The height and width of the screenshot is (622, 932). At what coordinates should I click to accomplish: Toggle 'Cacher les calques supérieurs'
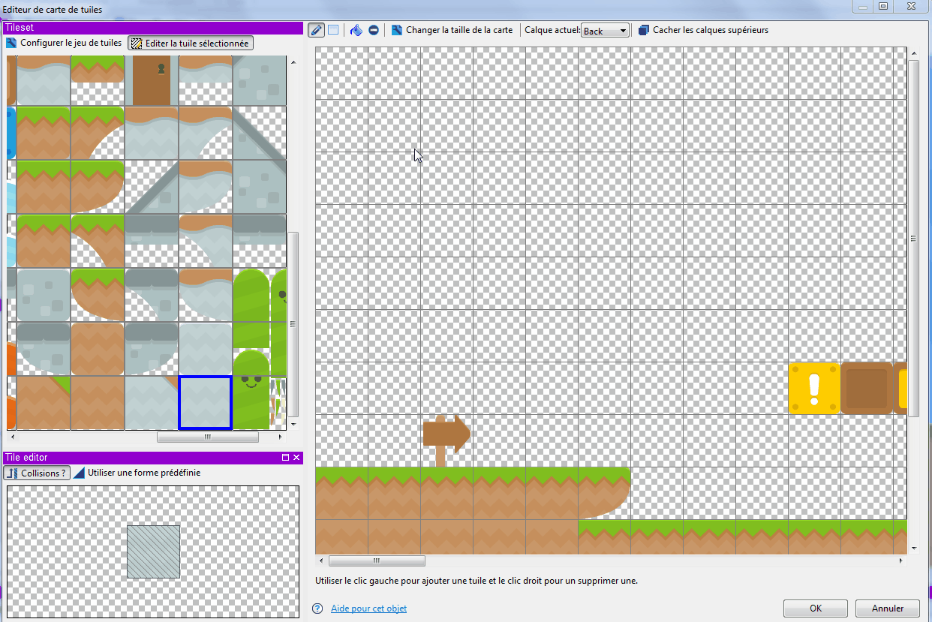pyautogui.click(x=703, y=30)
